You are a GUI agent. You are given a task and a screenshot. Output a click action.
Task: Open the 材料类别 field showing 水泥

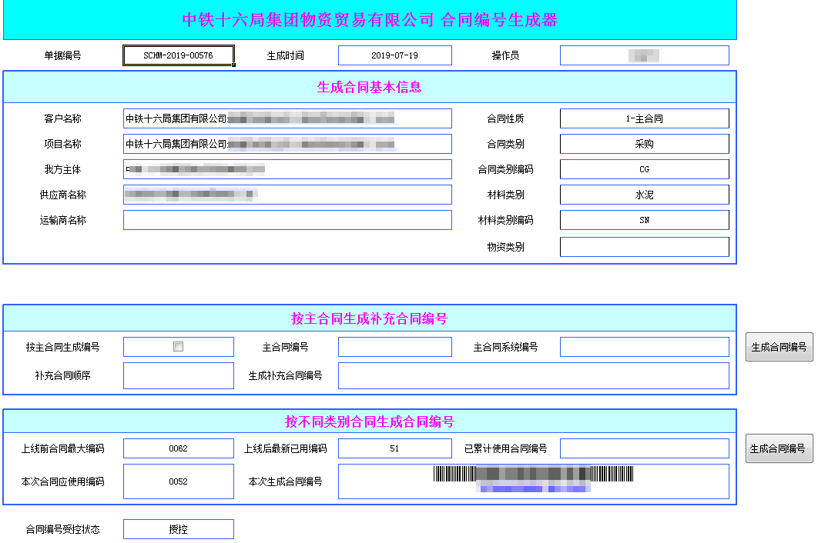click(644, 195)
